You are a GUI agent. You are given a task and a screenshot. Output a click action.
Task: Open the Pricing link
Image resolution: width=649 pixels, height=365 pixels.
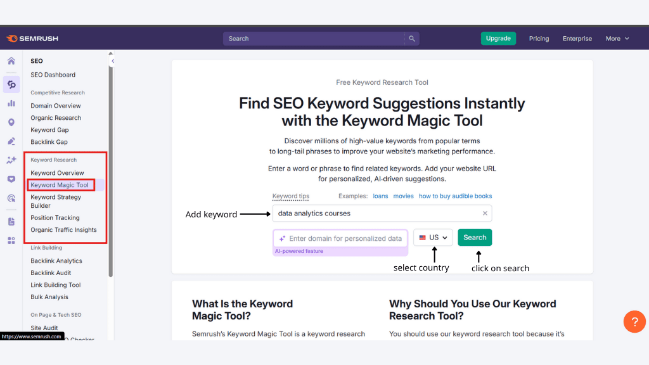[539, 39]
